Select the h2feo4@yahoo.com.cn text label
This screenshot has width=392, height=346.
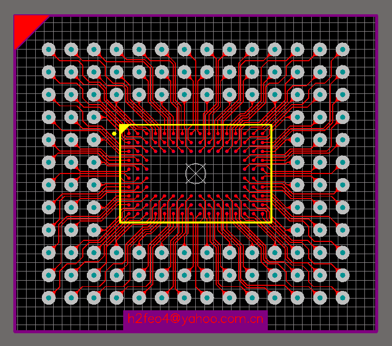(x=196, y=319)
